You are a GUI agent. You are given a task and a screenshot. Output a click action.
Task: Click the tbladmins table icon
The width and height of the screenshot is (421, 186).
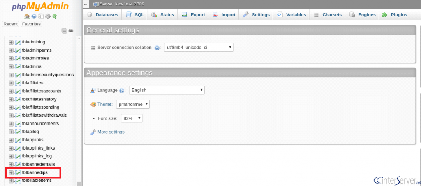point(18,66)
